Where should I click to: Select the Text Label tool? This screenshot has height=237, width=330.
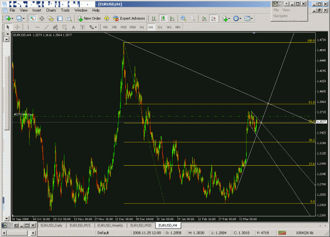pos(82,27)
